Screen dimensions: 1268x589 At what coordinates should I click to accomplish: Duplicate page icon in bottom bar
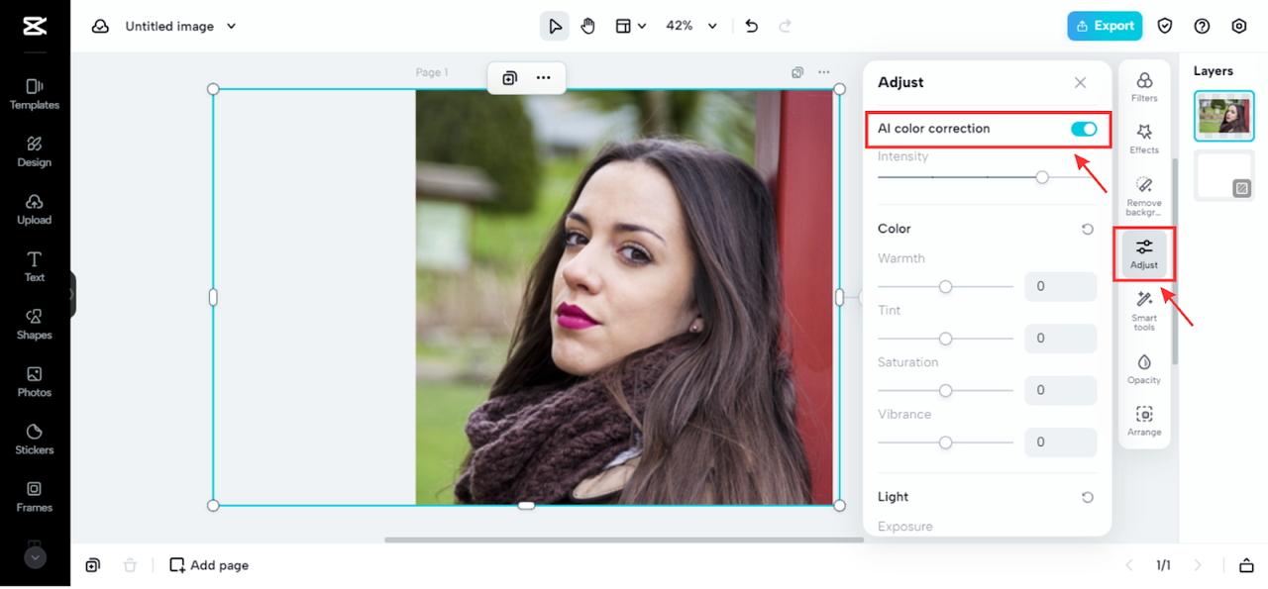[x=92, y=565]
